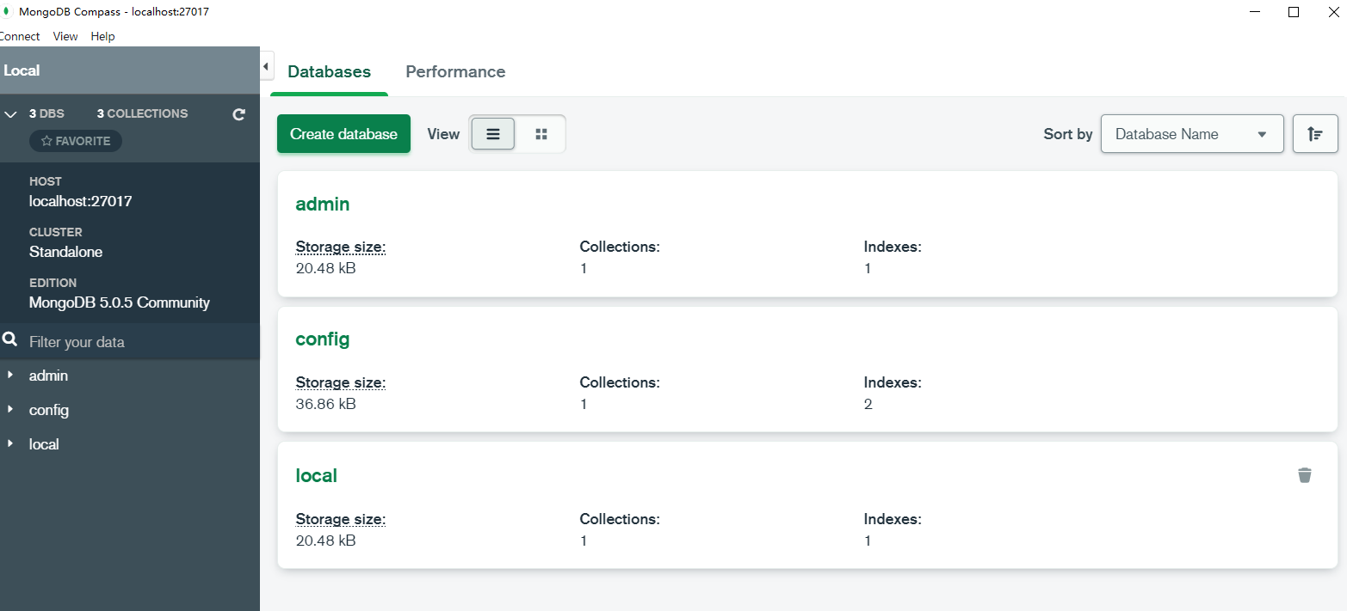Screen dimensions: 1347x611
Task: Mark the connection as Favorite
Action: (x=76, y=141)
